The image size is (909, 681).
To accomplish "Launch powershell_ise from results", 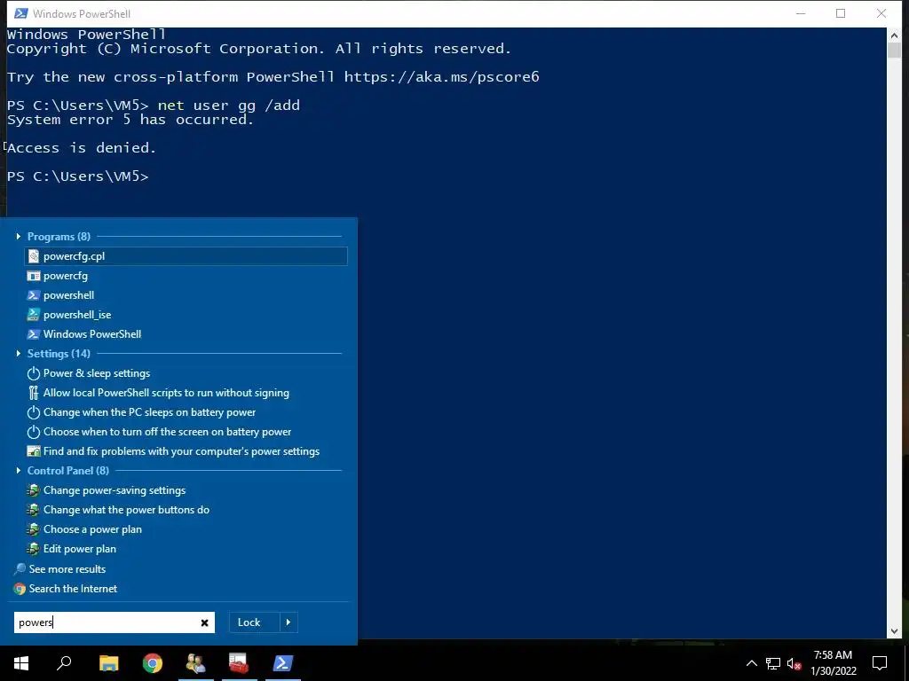I will coord(77,315).
